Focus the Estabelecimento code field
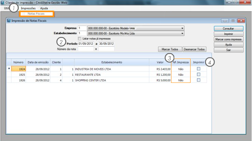 [82, 33]
